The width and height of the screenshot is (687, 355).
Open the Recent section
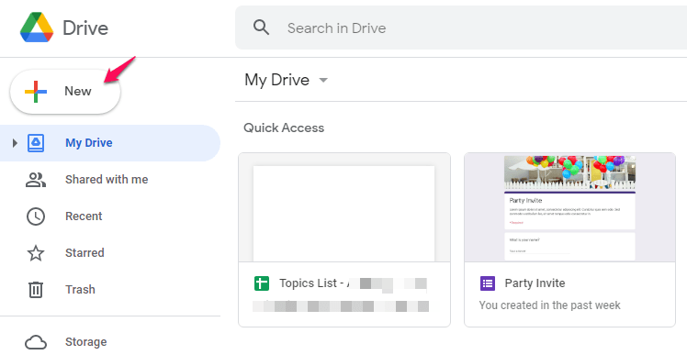click(84, 216)
